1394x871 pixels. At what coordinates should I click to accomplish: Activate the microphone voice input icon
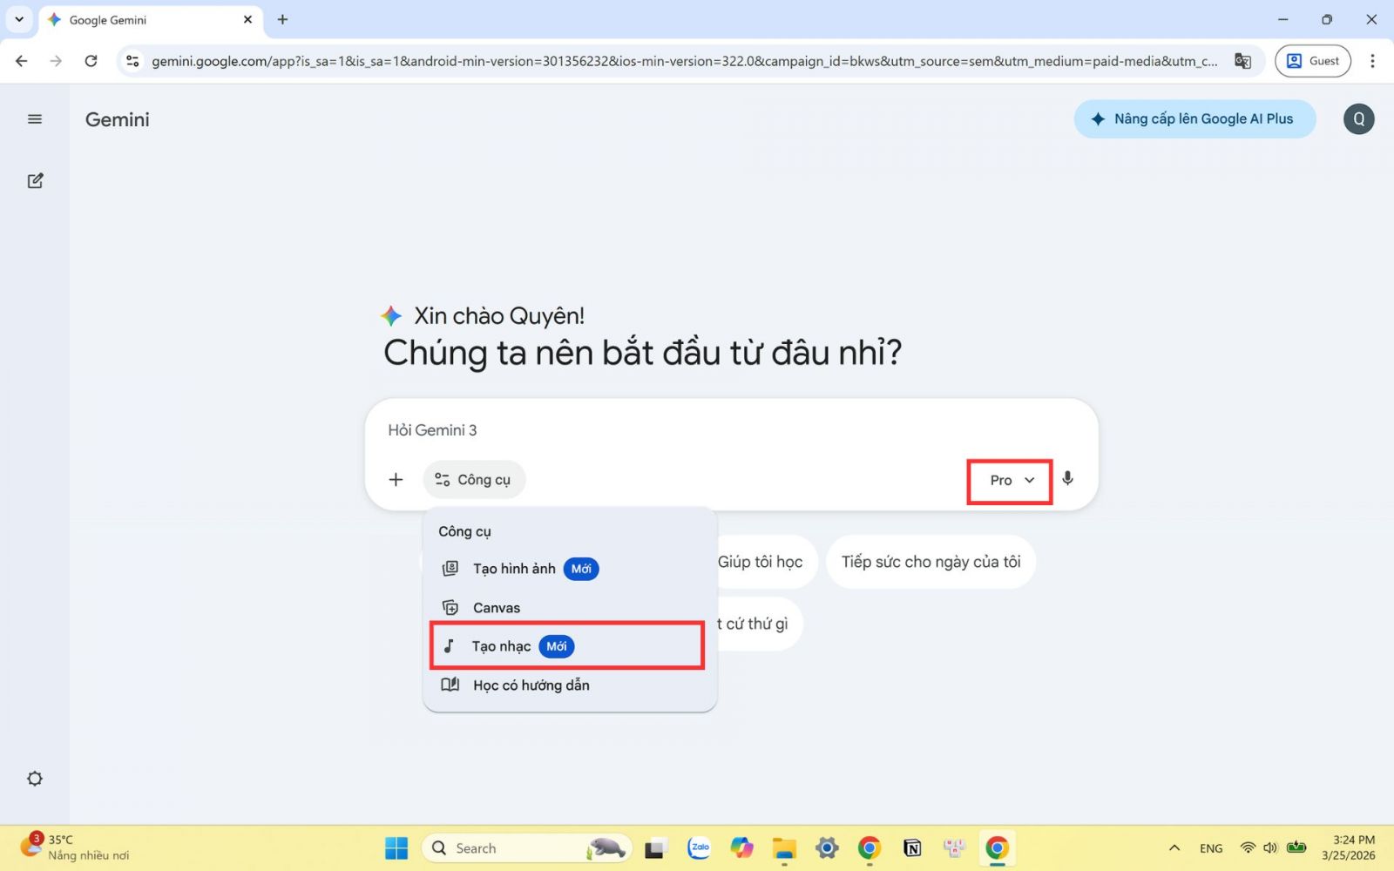(1067, 479)
